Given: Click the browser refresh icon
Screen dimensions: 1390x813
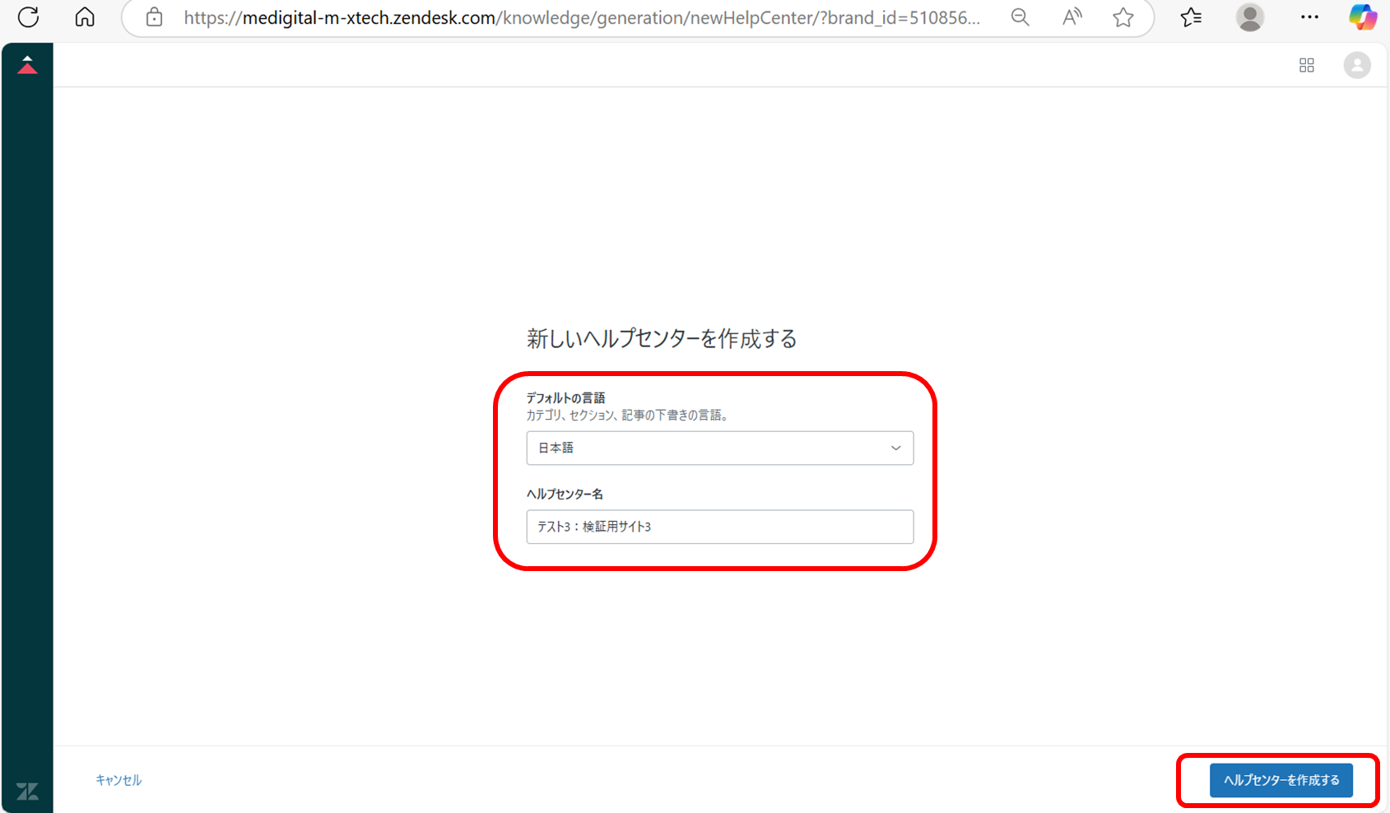Looking at the screenshot, I should 28,17.
